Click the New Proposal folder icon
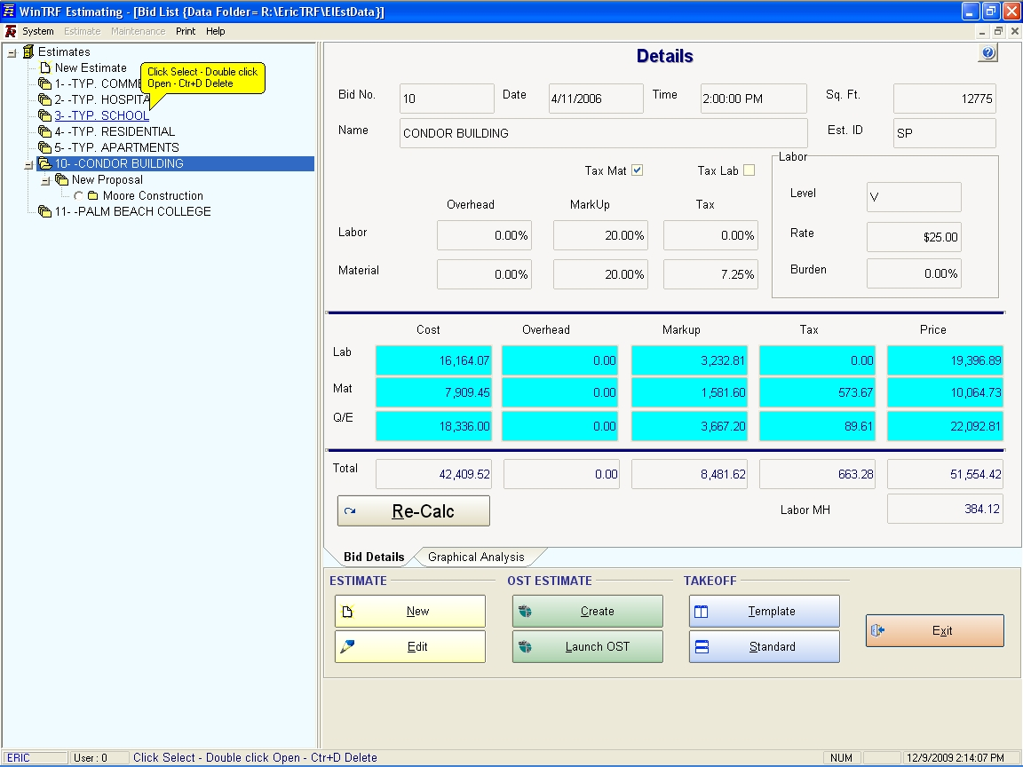 [x=61, y=180]
